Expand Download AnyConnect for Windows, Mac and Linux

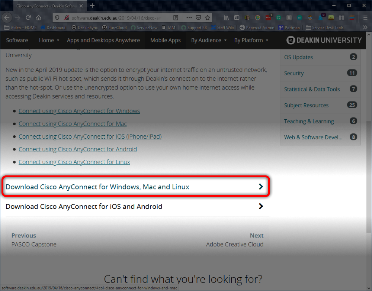(x=97, y=187)
